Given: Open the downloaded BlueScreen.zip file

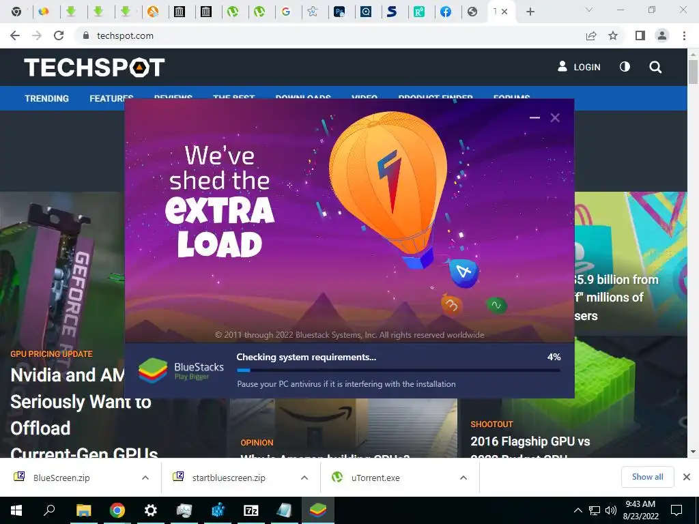Looking at the screenshot, I should (61, 478).
